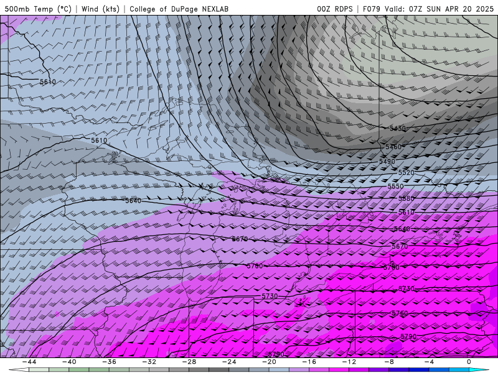Click the '500mb Temp (°C)' title text
This screenshot has height=373, width=498.
38,9
